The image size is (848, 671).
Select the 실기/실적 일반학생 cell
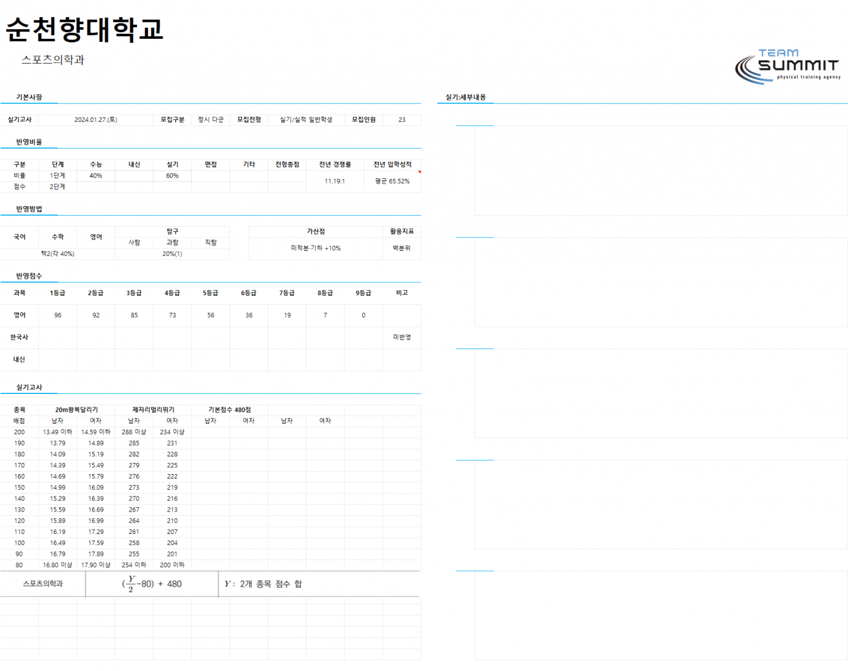306,119
